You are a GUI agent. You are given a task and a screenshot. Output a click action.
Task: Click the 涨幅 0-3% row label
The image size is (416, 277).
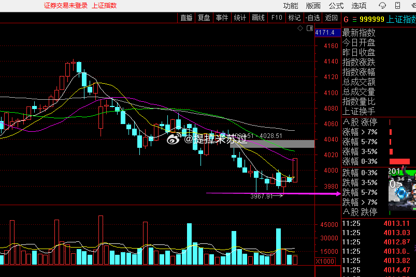click(x=360, y=161)
